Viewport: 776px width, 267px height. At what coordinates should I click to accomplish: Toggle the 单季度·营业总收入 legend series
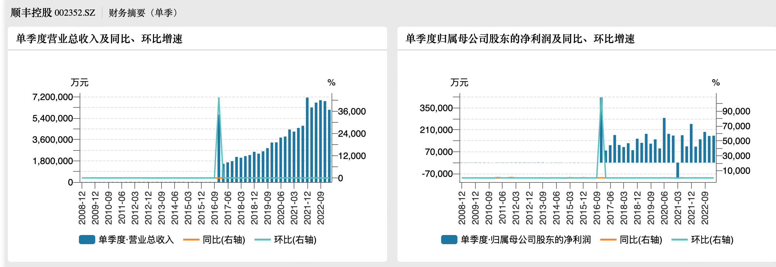pyautogui.click(x=136, y=240)
